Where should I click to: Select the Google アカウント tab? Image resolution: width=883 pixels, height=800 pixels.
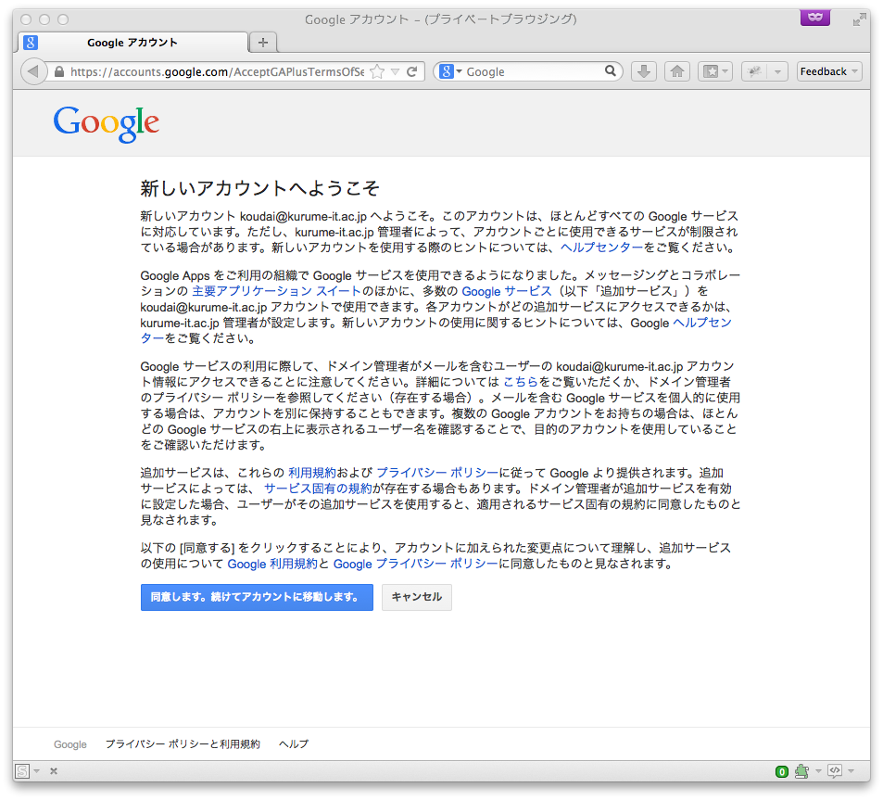[x=132, y=43]
